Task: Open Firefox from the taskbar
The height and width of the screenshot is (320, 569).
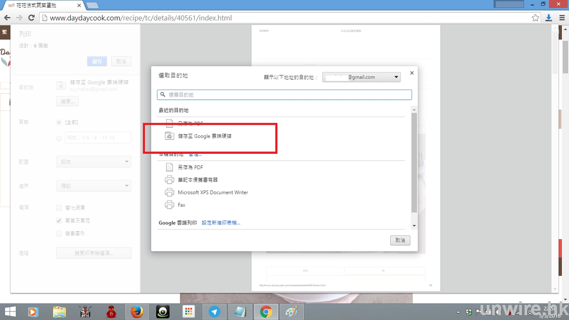Action: click(137, 312)
